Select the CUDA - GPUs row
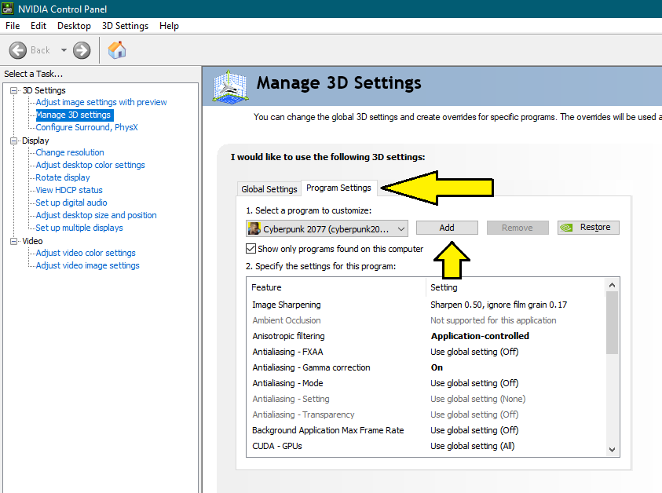This screenshot has height=493, width=662. 426,446
